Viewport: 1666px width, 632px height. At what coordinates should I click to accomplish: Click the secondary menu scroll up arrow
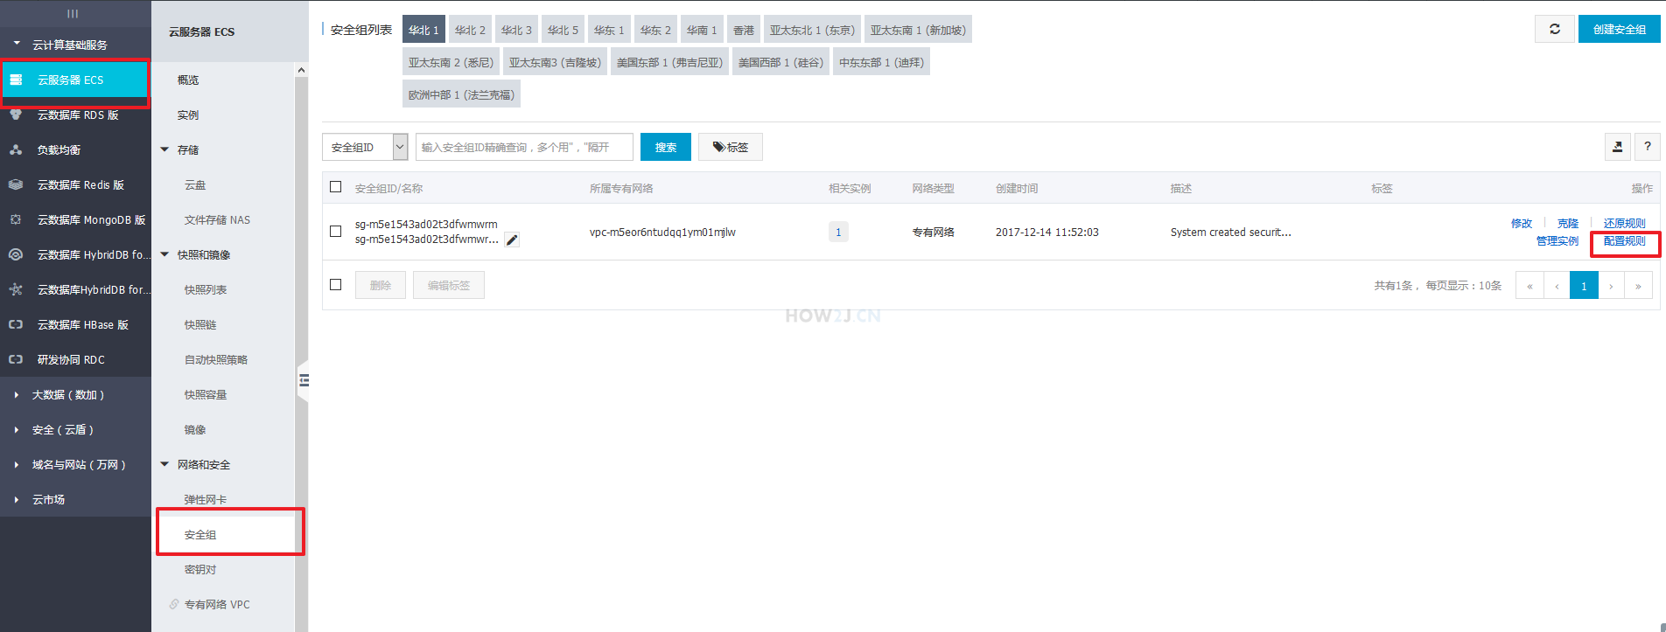[x=301, y=70]
